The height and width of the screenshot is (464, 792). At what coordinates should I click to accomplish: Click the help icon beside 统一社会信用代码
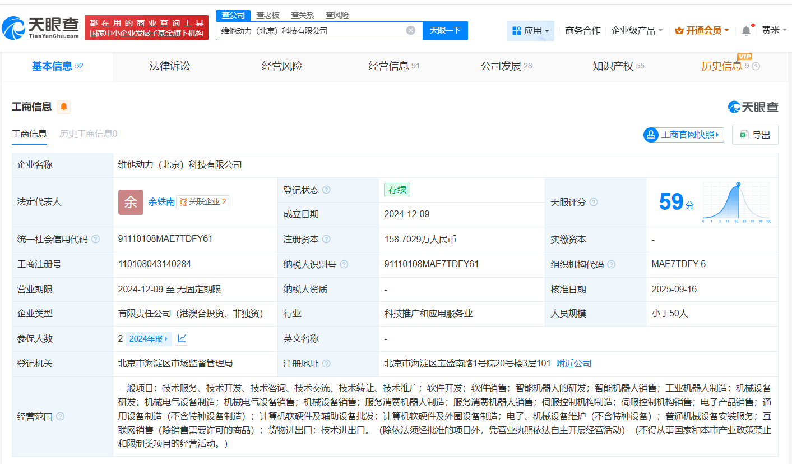coord(95,239)
